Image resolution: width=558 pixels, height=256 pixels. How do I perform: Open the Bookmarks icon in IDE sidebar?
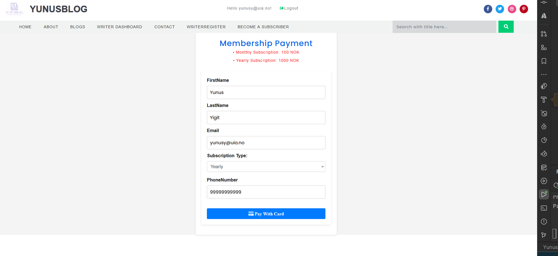click(544, 61)
